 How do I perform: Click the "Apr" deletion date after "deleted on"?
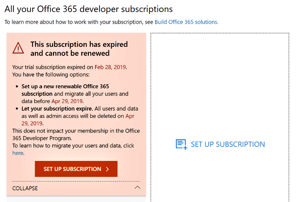point(130,116)
